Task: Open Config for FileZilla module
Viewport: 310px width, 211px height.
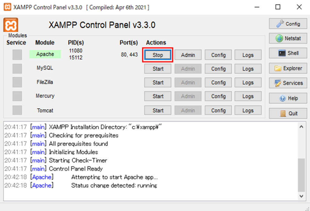Action: pos(218,83)
